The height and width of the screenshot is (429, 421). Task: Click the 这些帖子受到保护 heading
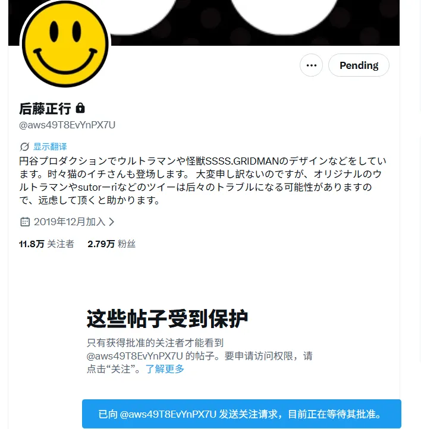[167, 318]
